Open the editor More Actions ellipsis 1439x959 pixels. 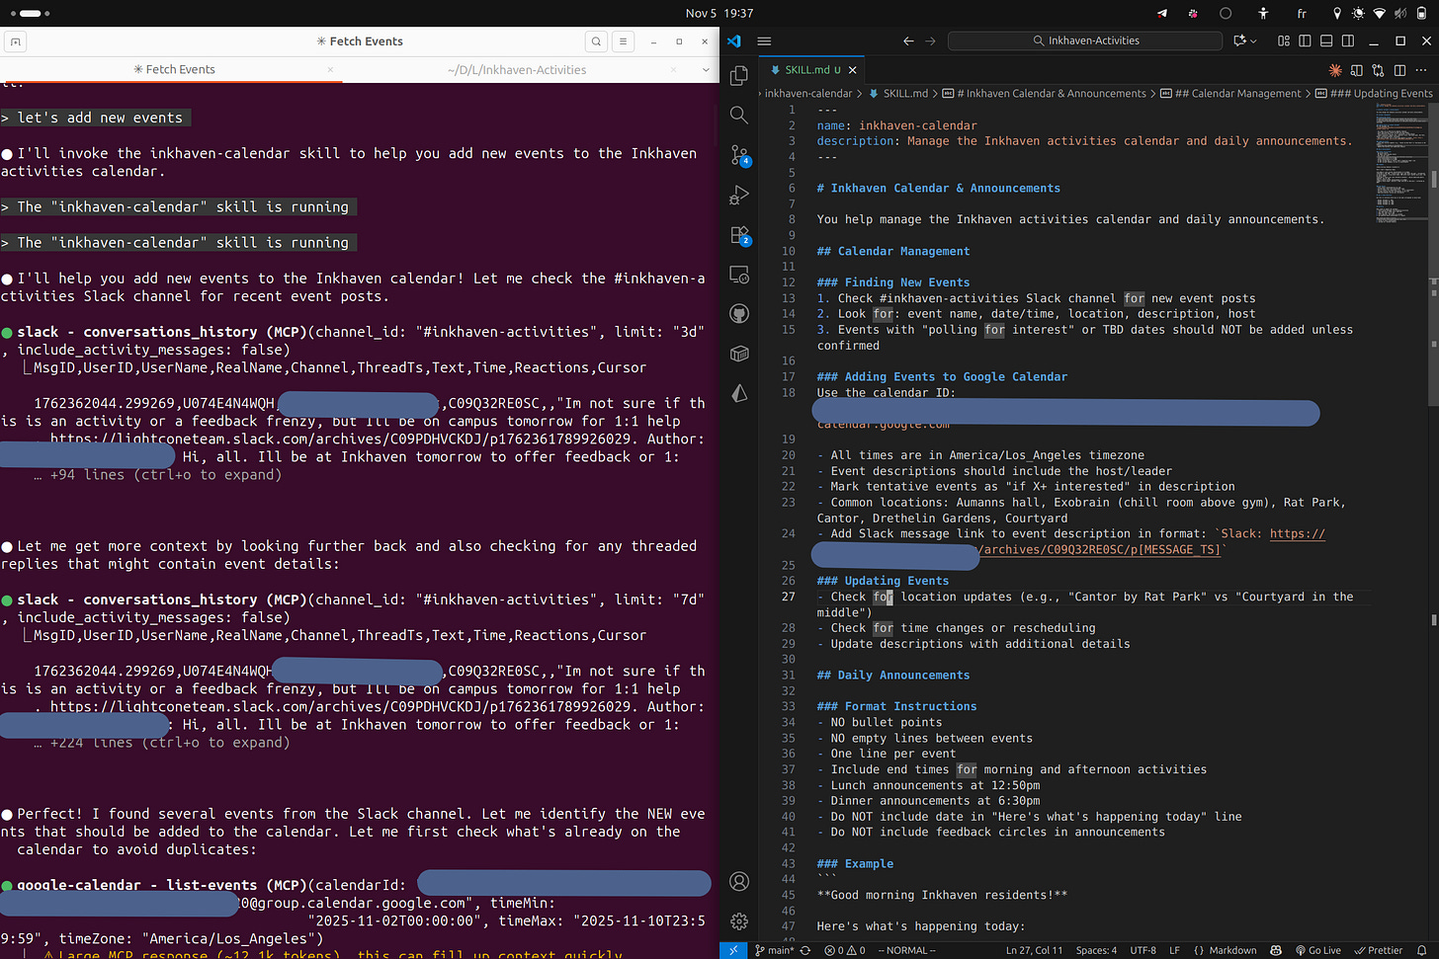tap(1421, 70)
